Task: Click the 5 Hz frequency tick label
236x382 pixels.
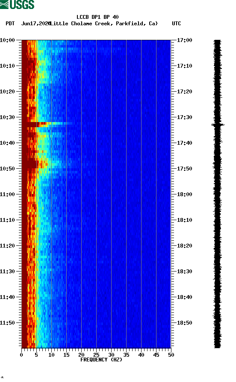Action: [36, 355]
